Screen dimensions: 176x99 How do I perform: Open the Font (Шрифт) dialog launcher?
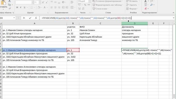tap(48, 13)
